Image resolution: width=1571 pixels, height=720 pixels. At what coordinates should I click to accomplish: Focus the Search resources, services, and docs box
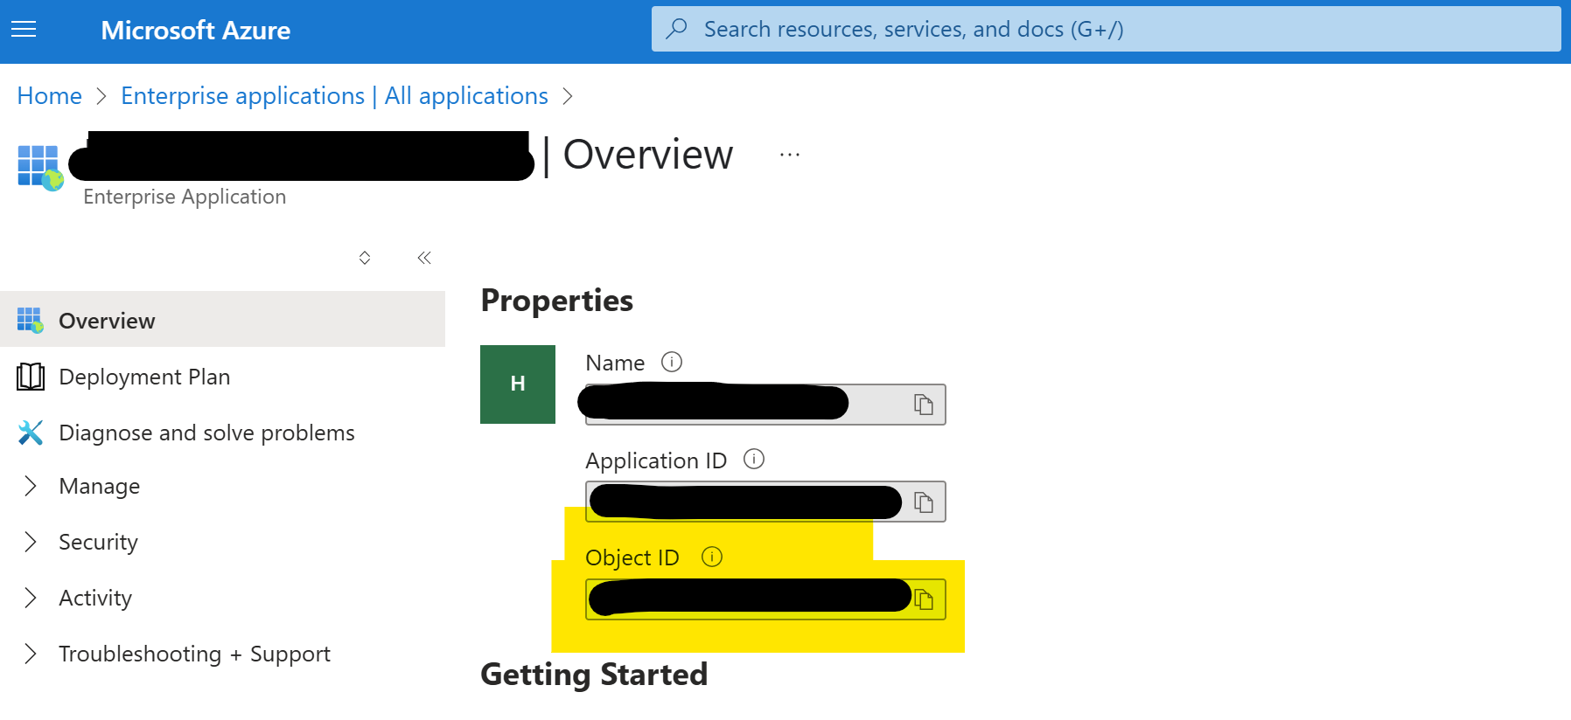point(1106,29)
